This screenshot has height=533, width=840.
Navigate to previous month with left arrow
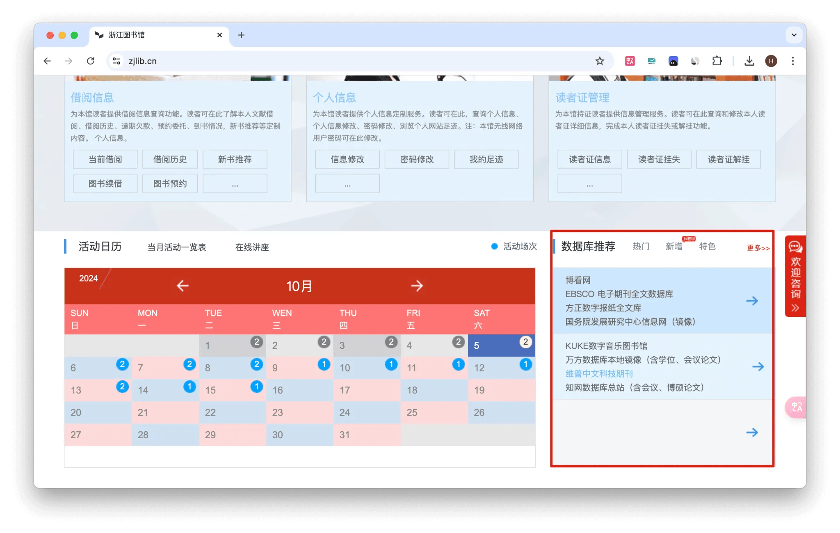(182, 286)
